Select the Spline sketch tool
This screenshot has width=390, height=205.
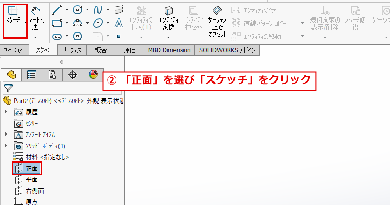[98, 10]
